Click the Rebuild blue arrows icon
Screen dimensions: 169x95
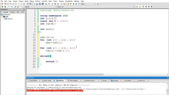(x=76, y=4)
